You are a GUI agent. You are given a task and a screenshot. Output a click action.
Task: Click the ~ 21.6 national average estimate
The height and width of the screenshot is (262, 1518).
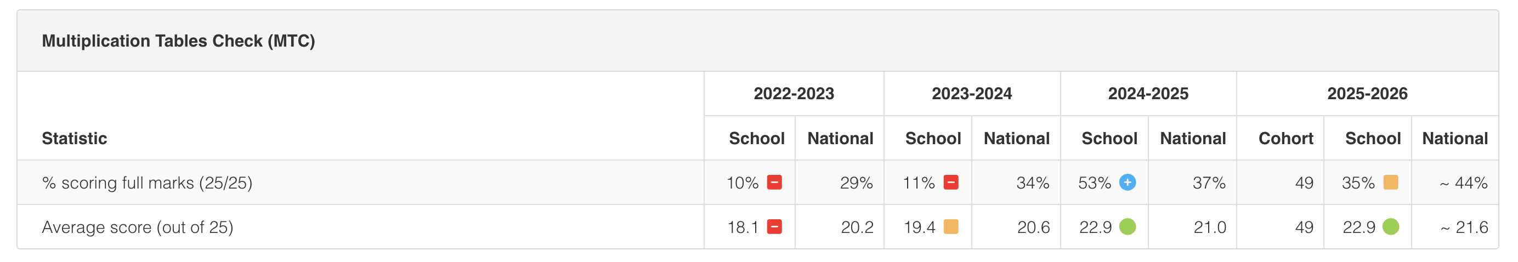1464,227
